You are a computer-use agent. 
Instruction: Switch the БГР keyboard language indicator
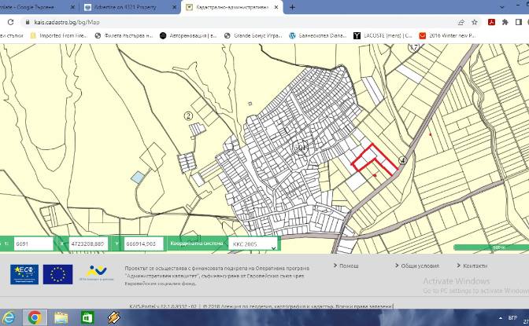[x=512, y=318]
